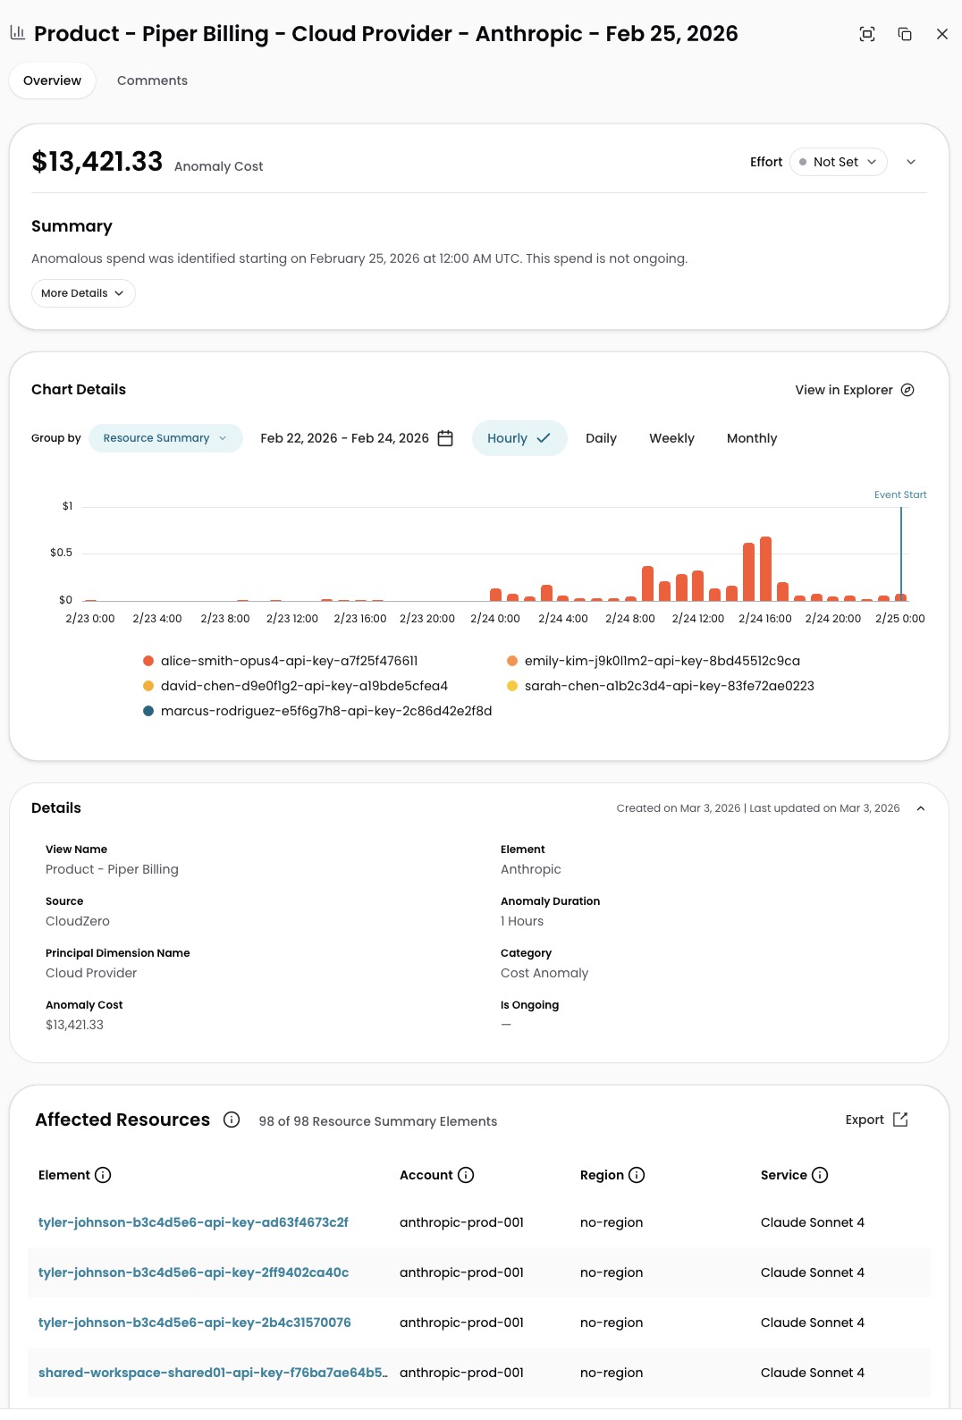Select Monthly granularity
The height and width of the screenshot is (1420, 962).
coord(752,438)
